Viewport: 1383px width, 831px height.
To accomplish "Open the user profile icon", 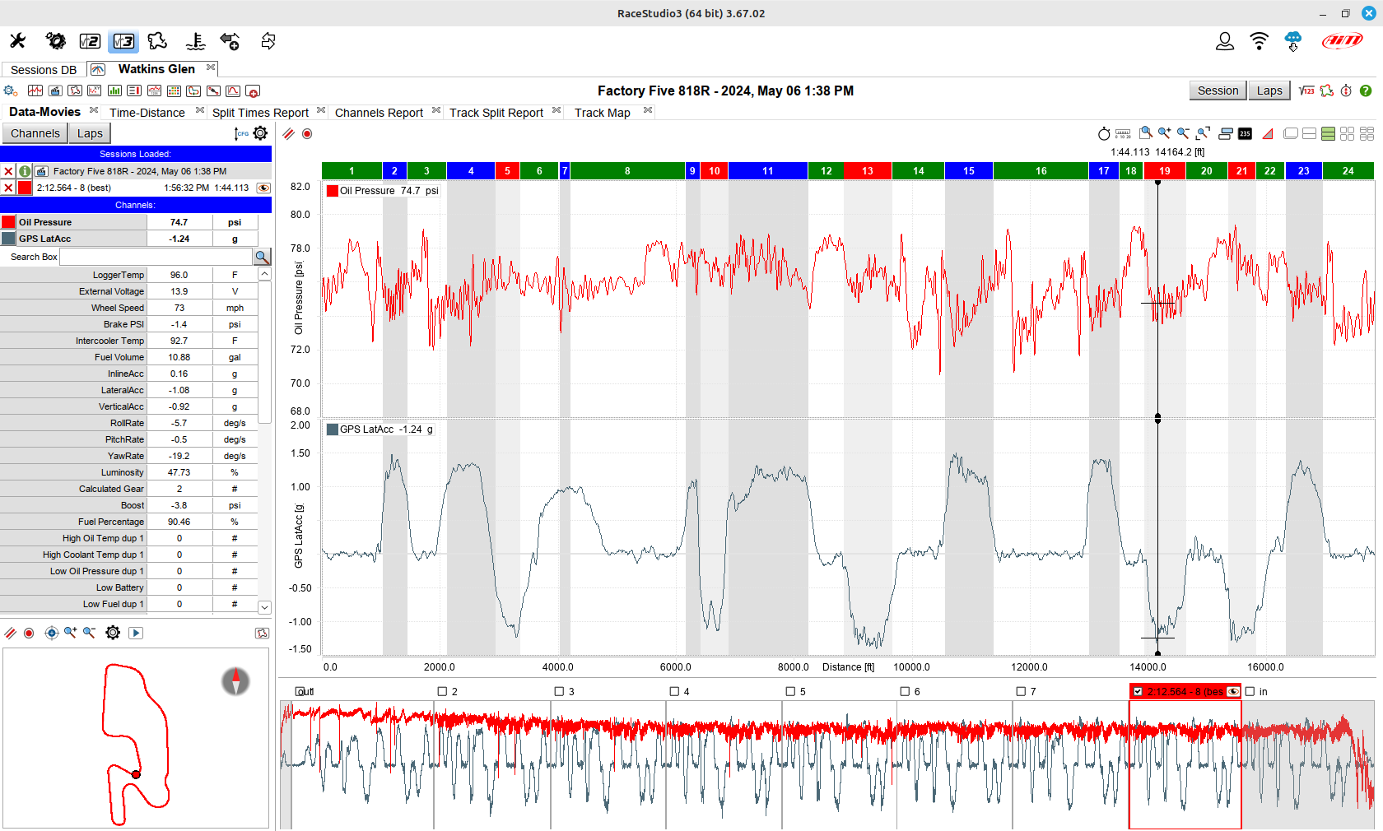I will click(x=1225, y=41).
